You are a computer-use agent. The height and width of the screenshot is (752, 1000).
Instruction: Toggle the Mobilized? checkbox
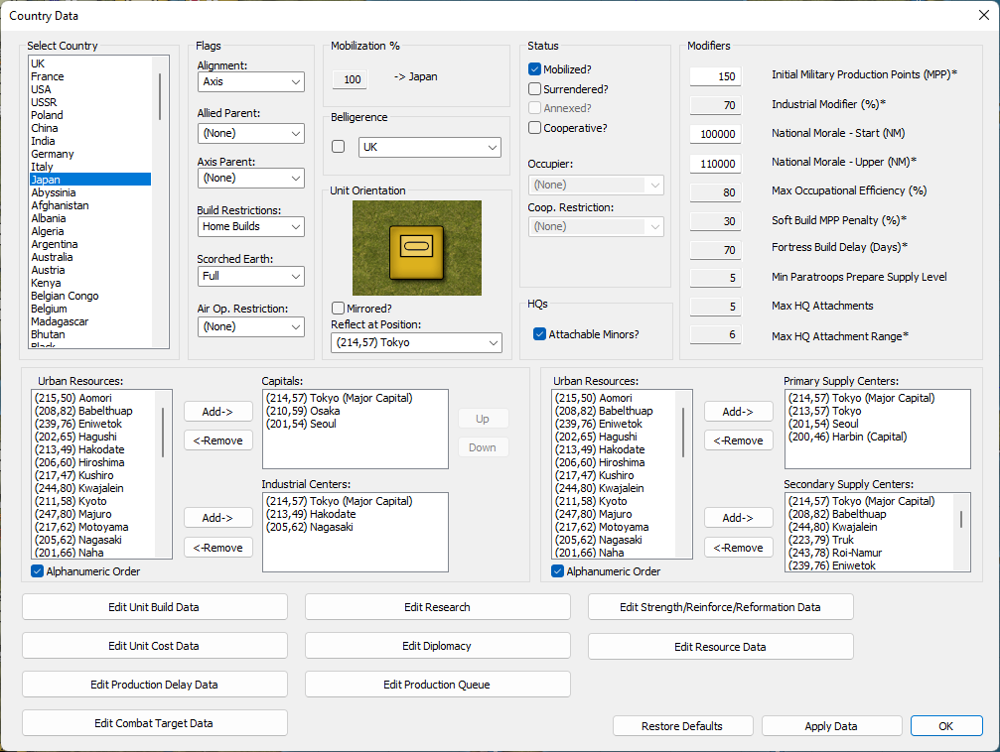tap(534, 69)
